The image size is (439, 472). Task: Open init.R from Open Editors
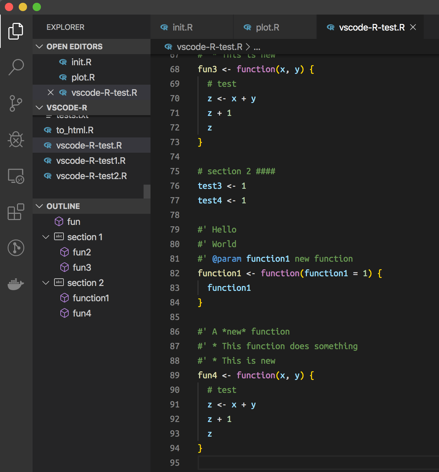[92, 62]
